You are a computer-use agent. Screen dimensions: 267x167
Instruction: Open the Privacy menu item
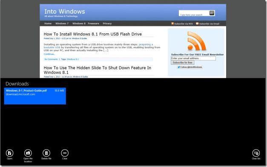[107, 23]
